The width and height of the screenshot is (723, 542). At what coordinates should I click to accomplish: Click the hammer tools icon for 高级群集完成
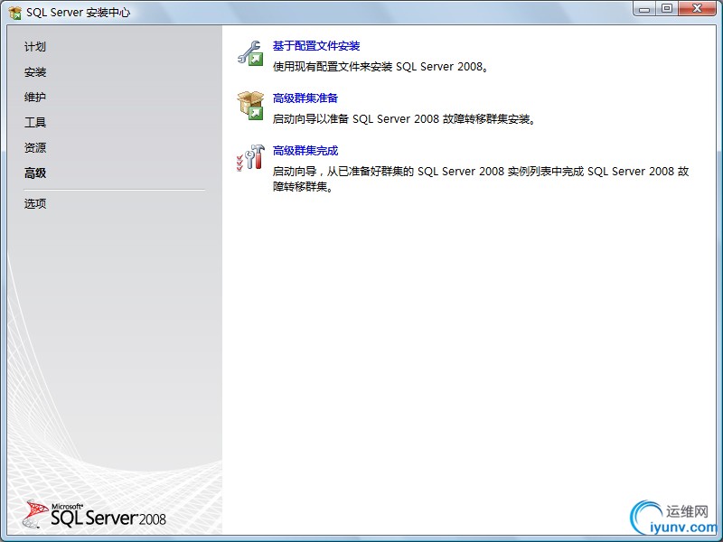coord(250,157)
